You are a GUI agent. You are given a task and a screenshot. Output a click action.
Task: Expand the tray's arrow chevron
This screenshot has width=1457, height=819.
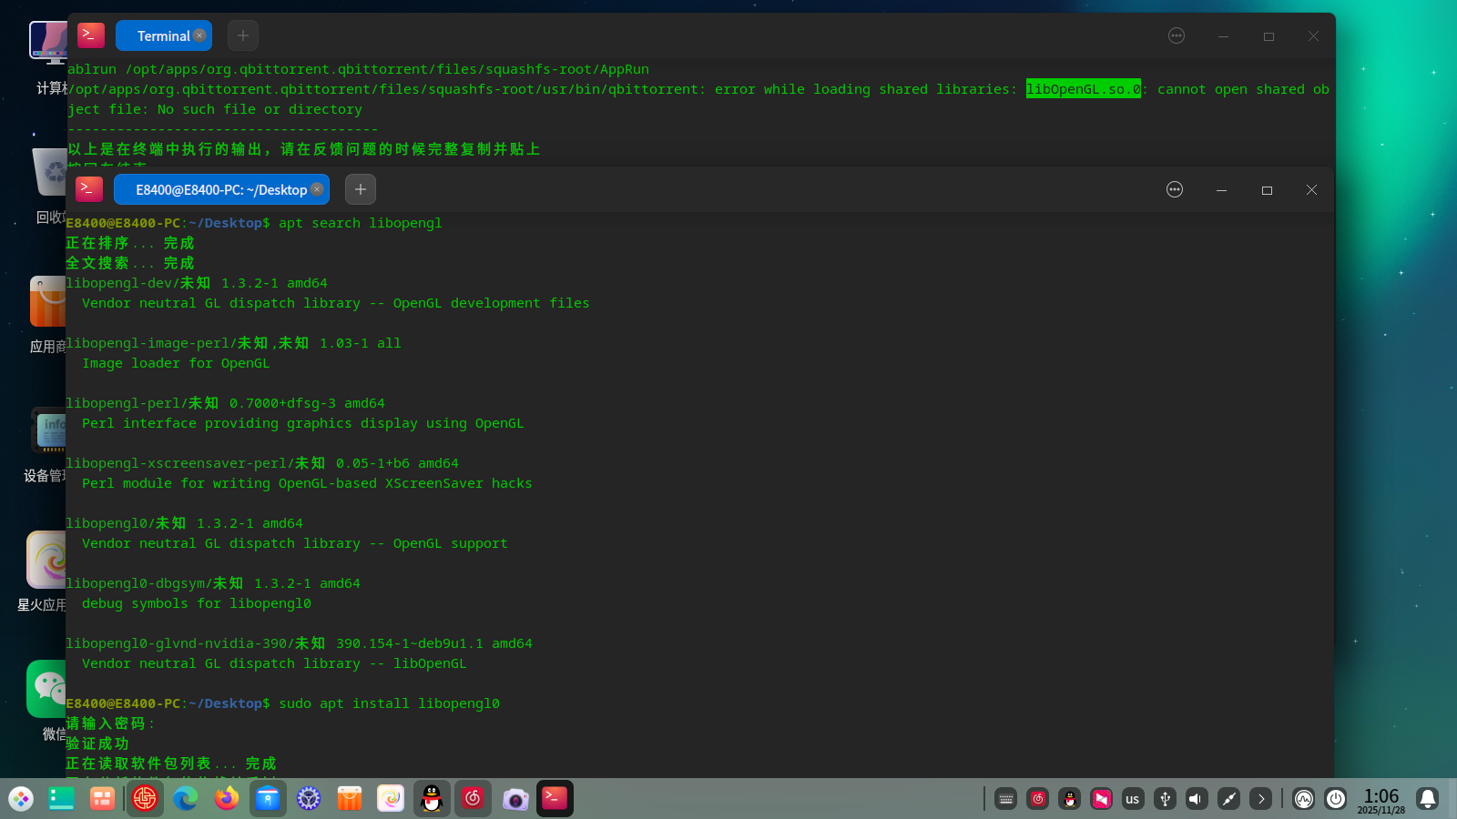pos(1261,799)
